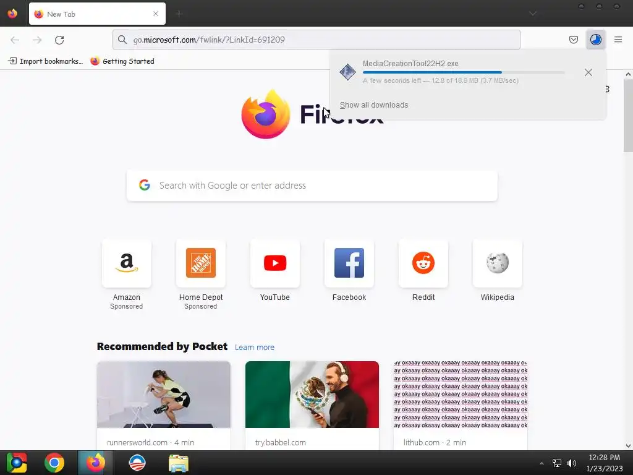633x475 pixels.
Task: Click the Learn more link beside Pocket
Action: (254, 348)
